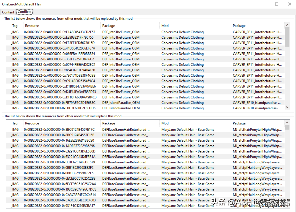The height and width of the screenshot is (212, 296).
Task: Select row with resource ending E1A8E05433CD2E57
Action: click(x=59, y=32)
